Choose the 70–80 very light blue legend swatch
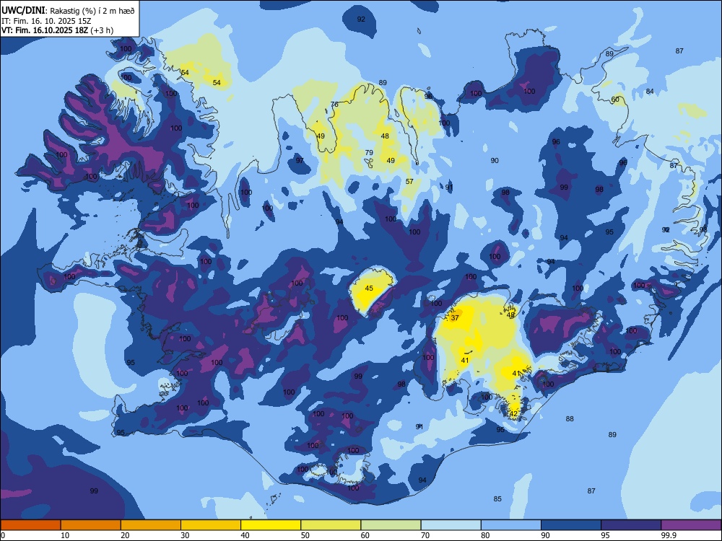Viewport: 722px width, 541px height. point(451,525)
